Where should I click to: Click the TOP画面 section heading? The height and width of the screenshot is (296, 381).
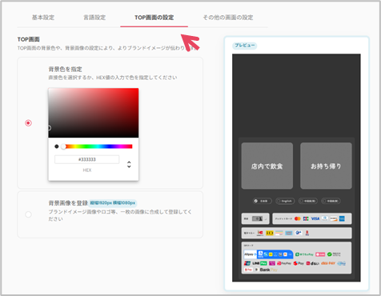coord(29,39)
